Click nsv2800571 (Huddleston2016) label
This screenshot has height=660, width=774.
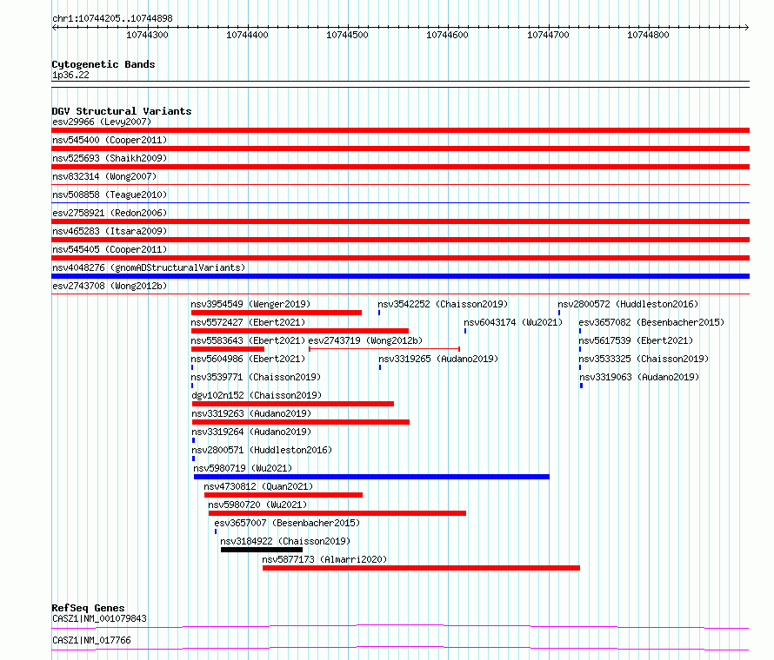[262, 450]
